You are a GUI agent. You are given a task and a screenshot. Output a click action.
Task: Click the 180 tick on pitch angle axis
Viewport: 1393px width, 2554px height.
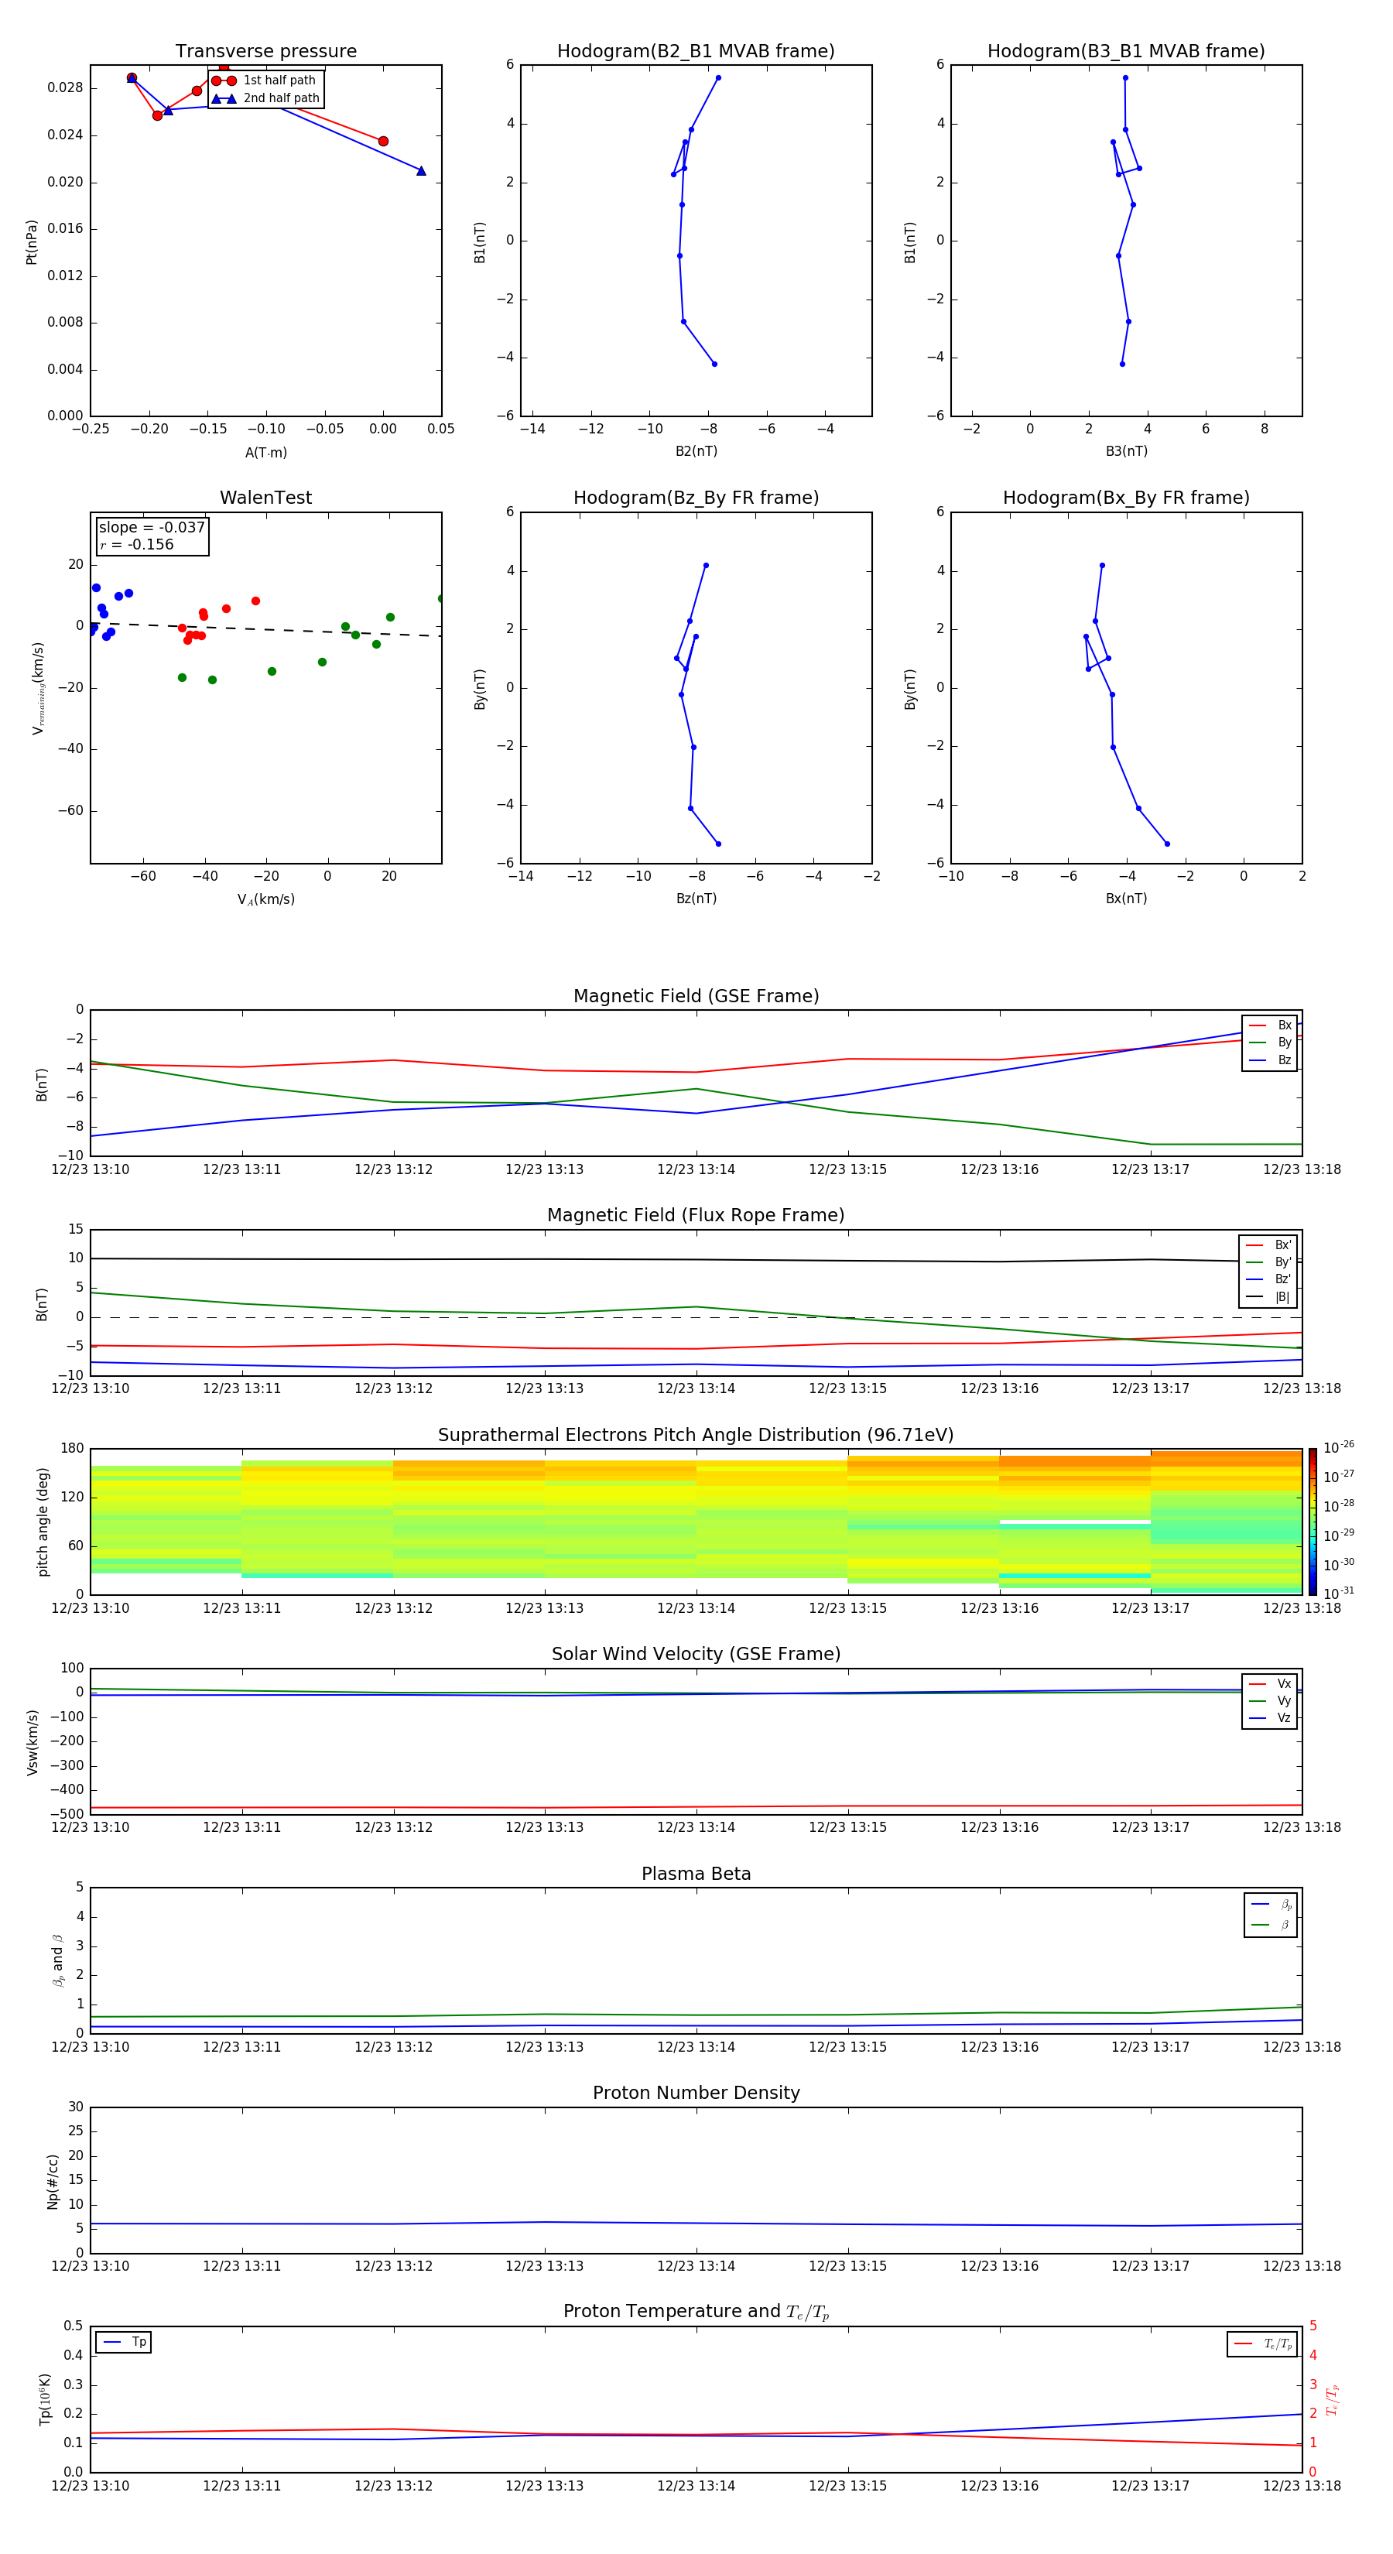73,1449
